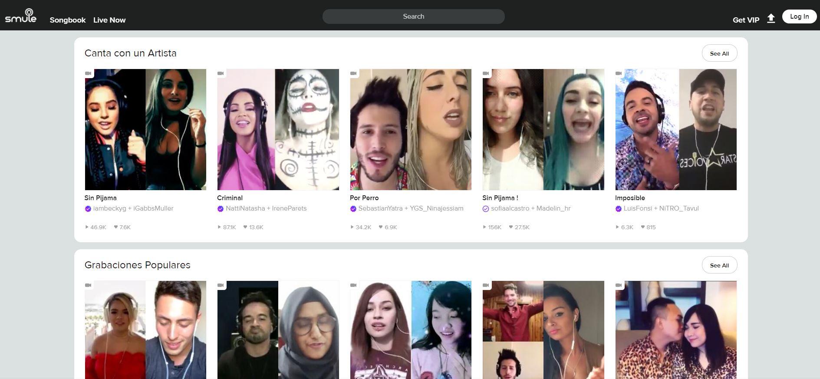
Task: Click play count icon showing 6.3K
Action: tap(617, 227)
